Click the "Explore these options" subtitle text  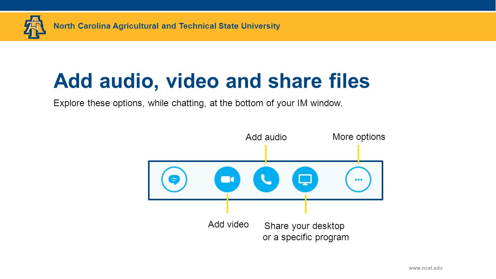198,103
